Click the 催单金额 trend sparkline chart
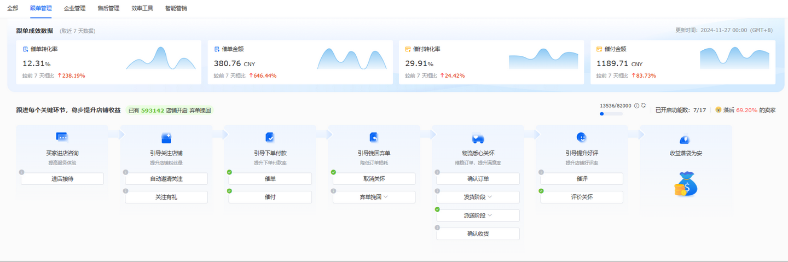The image size is (788, 262). click(x=352, y=59)
